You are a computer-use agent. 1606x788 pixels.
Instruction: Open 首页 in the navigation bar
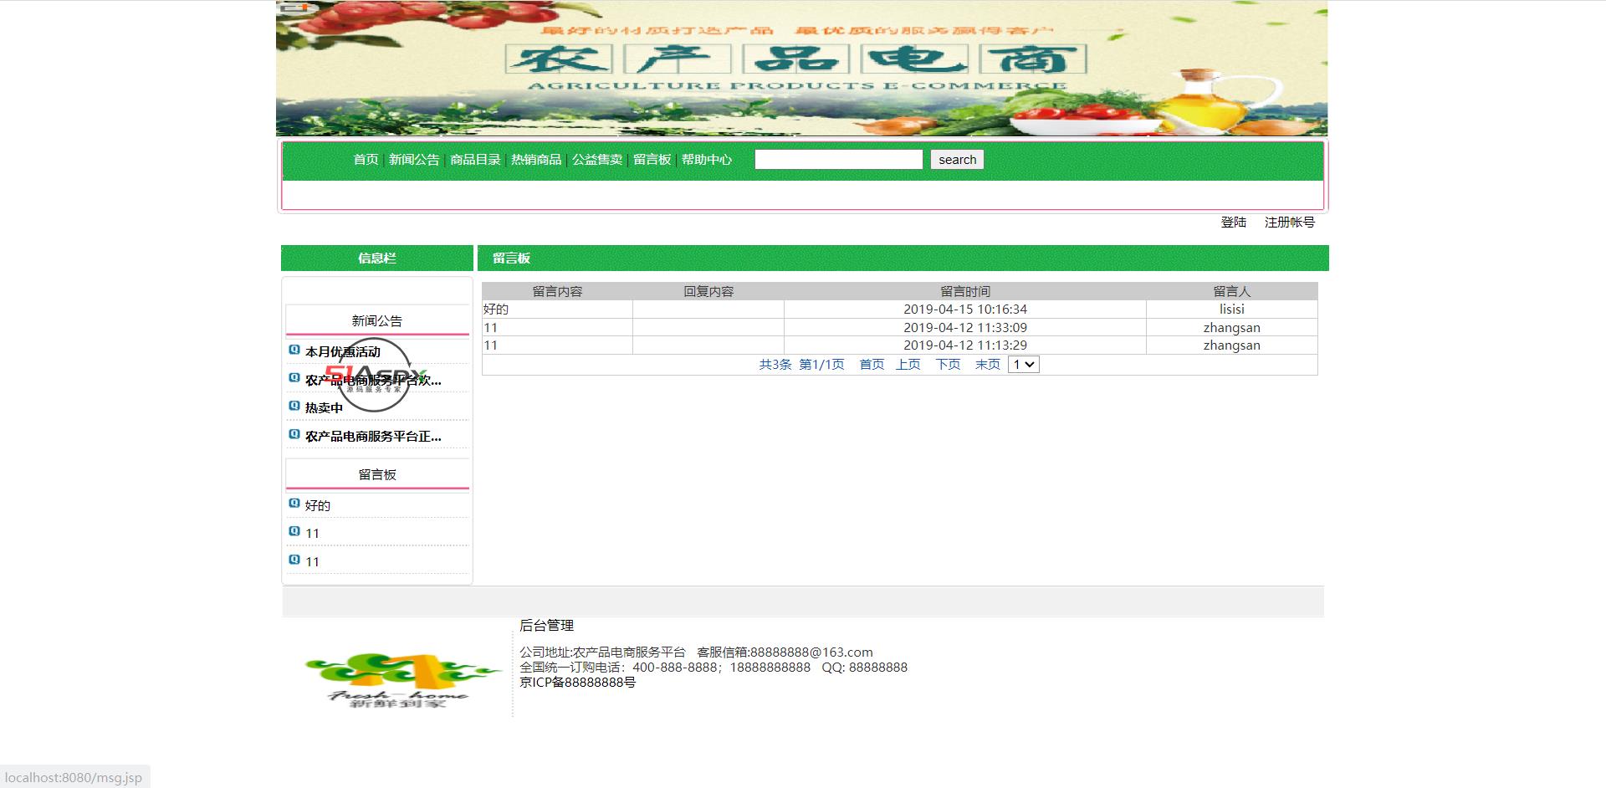click(366, 160)
